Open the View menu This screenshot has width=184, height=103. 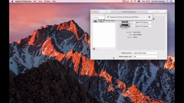[x=40, y=1]
